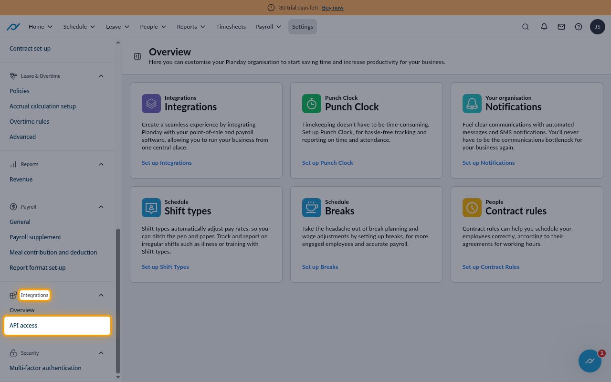Click Set up Shift Types link

point(165,267)
